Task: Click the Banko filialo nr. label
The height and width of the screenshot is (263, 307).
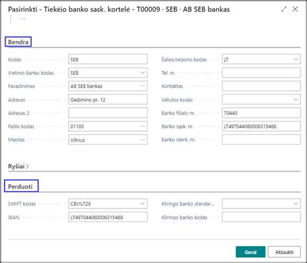Action: (x=178, y=113)
